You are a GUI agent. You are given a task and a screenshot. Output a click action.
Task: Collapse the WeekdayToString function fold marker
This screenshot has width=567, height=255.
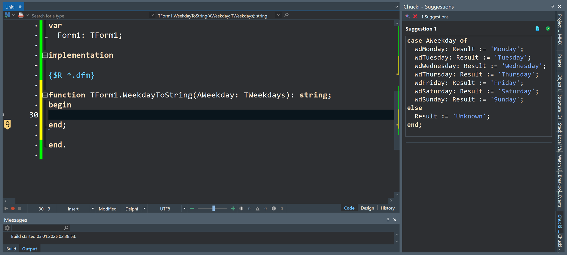(x=45, y=95)
